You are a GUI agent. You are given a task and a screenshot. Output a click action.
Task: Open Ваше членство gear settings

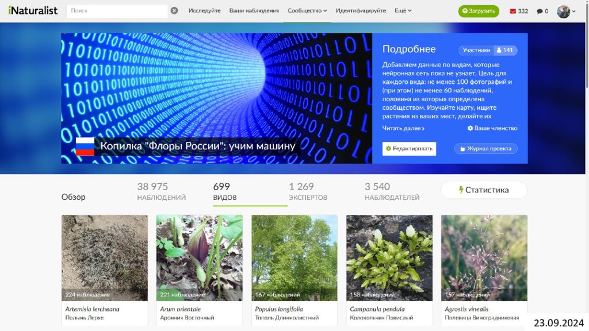click(492, 128)
